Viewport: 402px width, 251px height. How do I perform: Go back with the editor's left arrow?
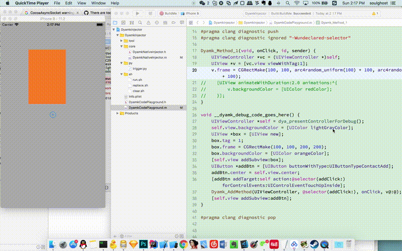pyautogui.click(x=197, y=23)
